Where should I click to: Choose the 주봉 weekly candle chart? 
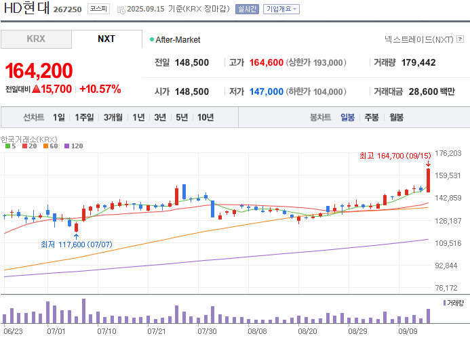(372, 117)
